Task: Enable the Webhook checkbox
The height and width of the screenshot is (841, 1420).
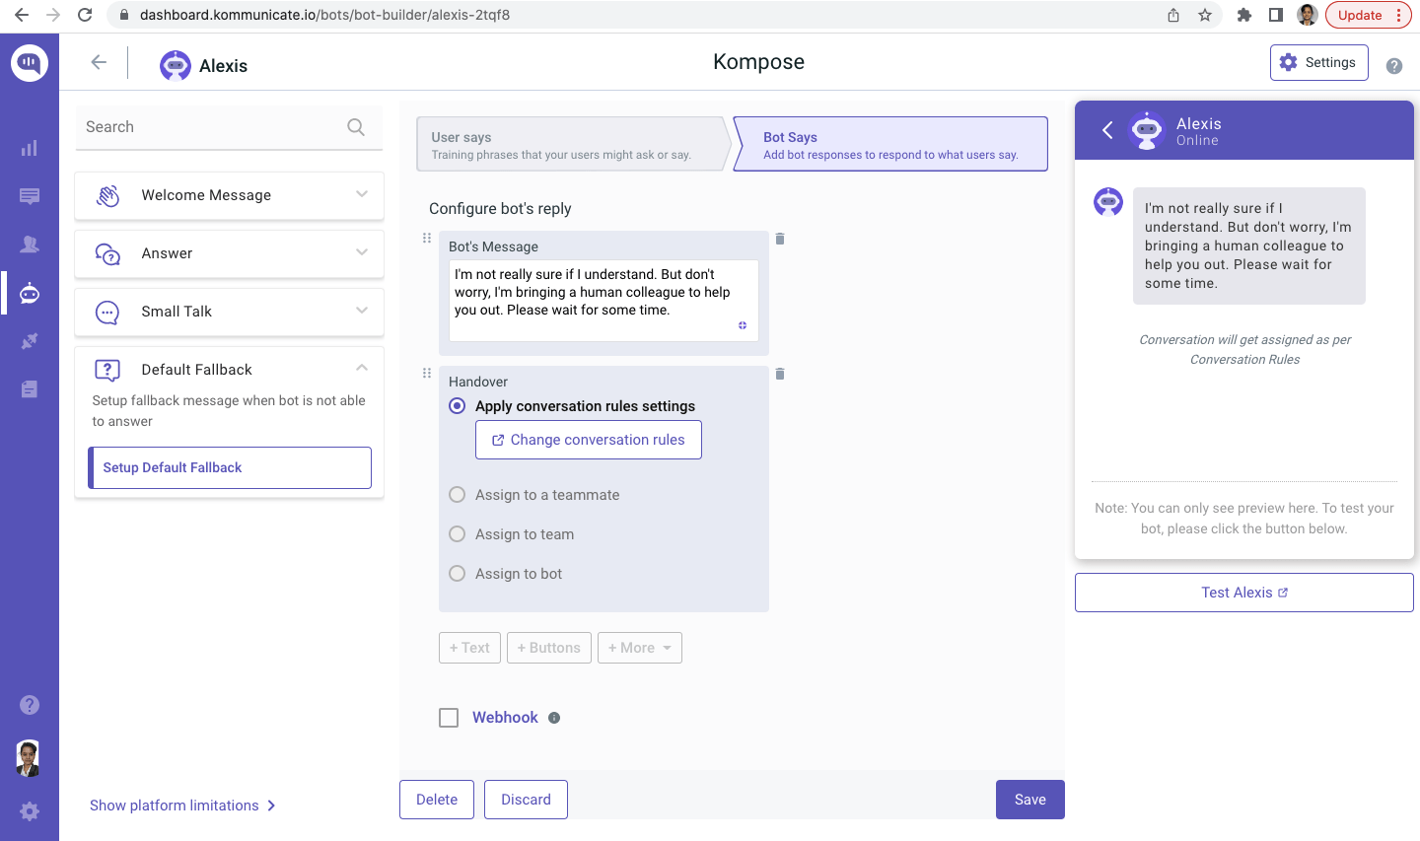Action: coord(449,718)
